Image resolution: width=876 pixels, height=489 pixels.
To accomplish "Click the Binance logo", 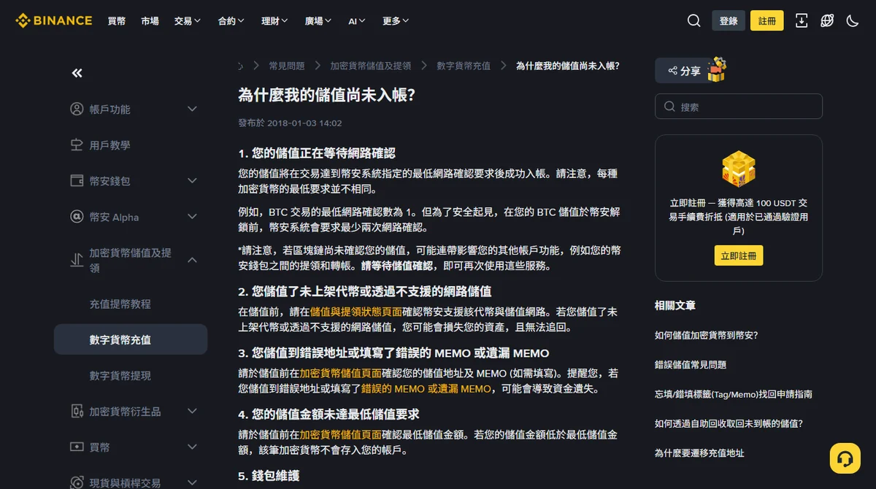I will (54, 20).
